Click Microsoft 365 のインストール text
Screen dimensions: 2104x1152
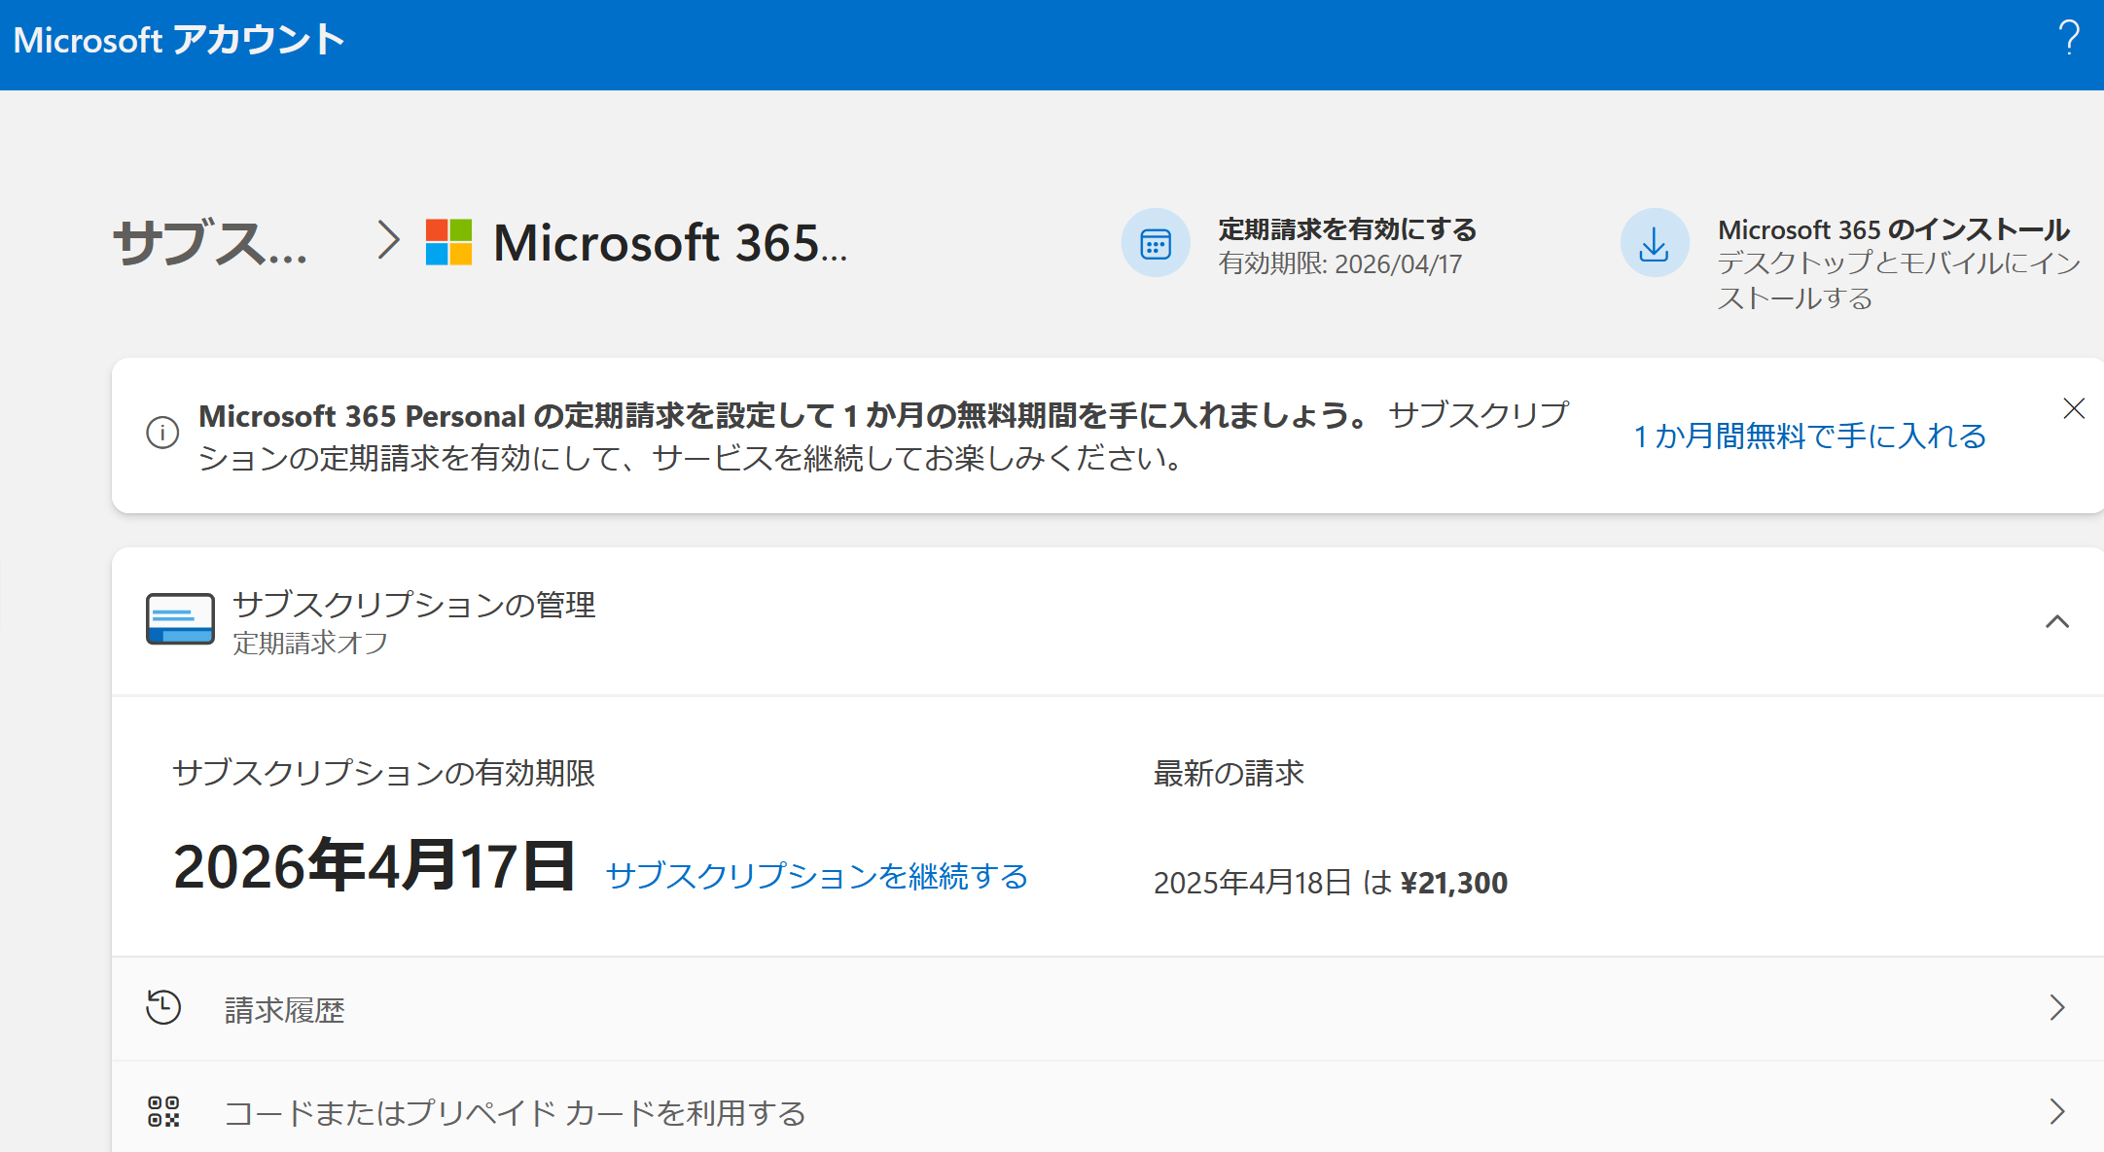[1893, 229]
